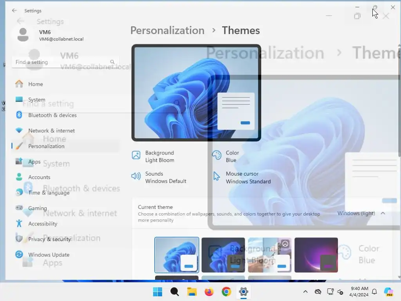Click the Personalization breadcrumb link
401x301 pixels.
(x=167, y=31)
